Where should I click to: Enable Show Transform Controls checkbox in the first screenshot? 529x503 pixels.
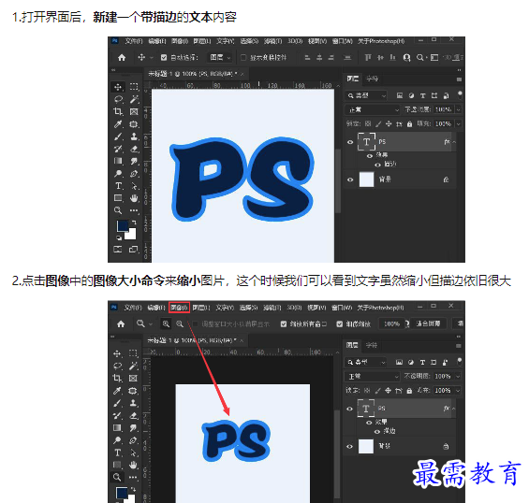coord(243,58)
